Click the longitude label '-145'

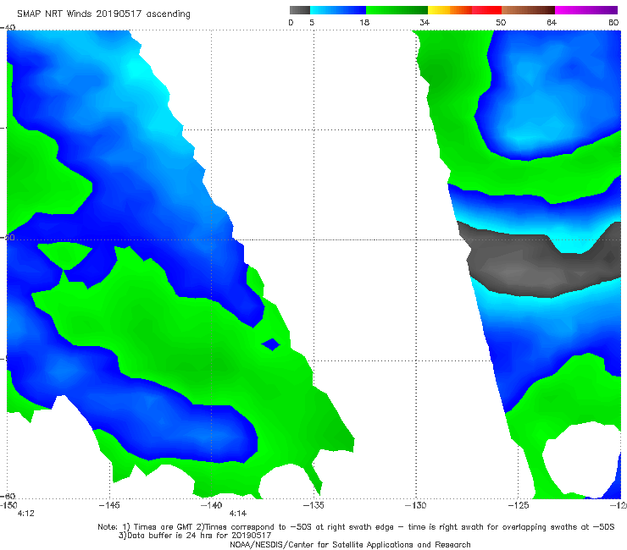point(109,505)
